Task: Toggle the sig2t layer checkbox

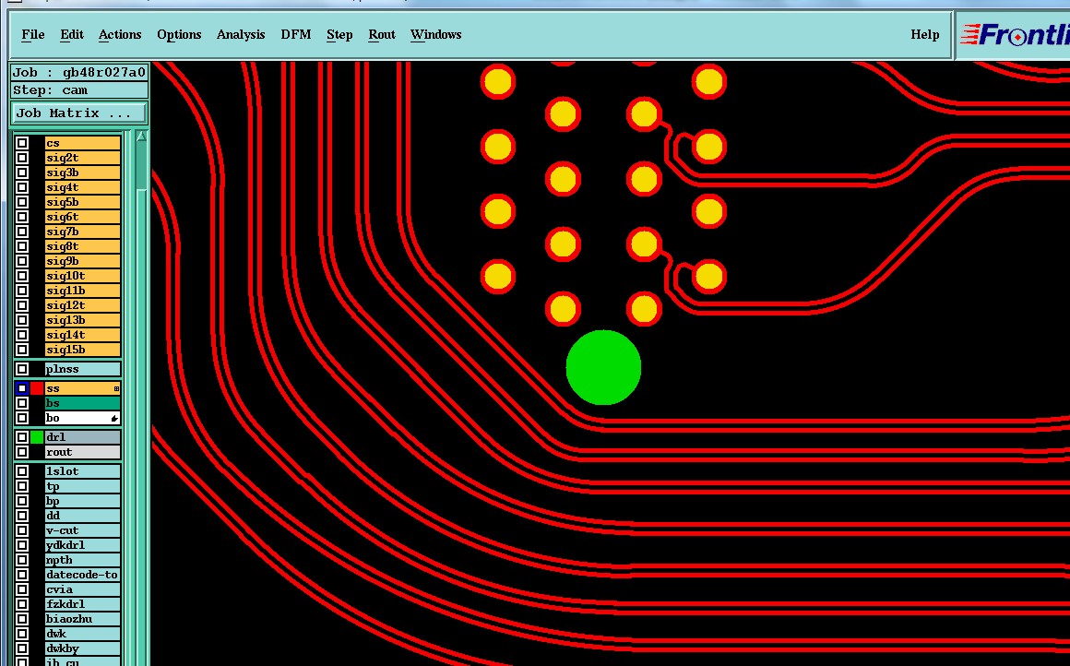Action: [22, 158]
